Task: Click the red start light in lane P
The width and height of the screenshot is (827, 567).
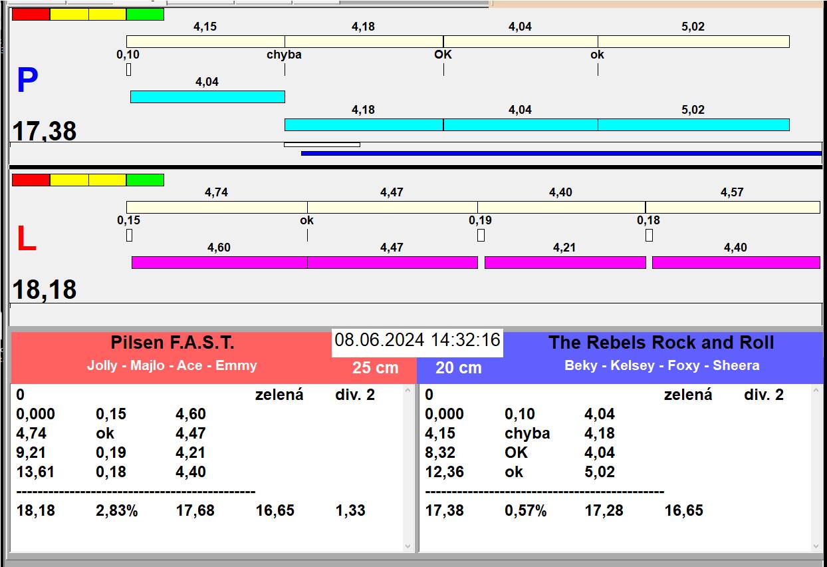Action: 31,14
